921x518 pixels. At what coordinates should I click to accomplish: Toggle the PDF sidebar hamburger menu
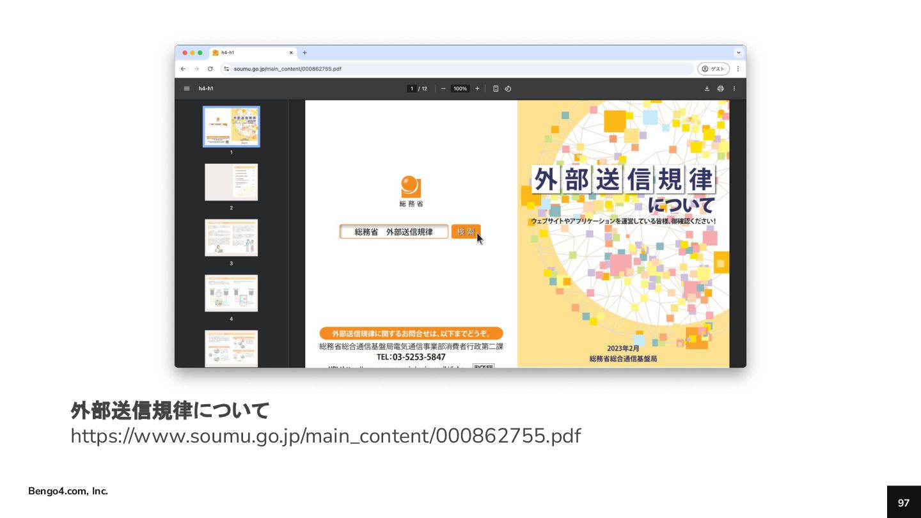tap(187, 88)
